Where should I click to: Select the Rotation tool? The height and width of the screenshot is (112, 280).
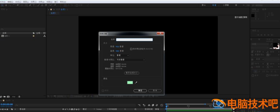14,5
